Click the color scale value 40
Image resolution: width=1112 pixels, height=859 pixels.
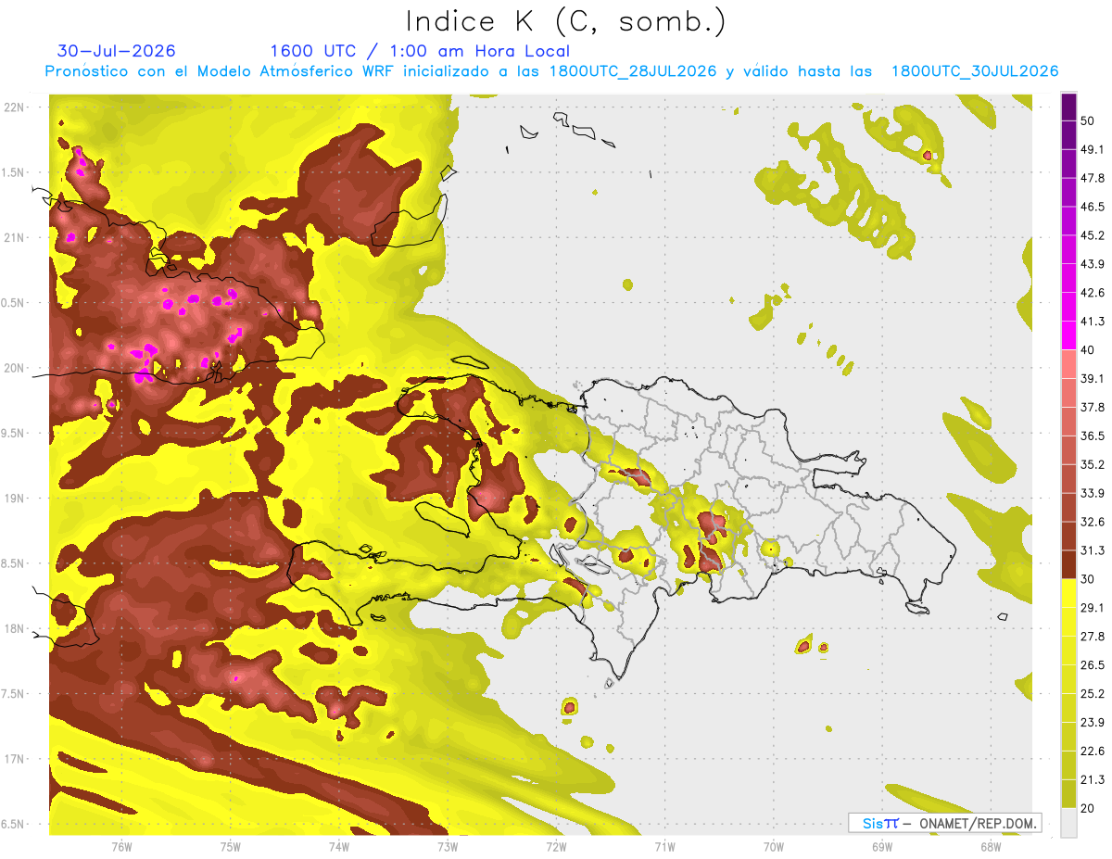point(1088,350)
